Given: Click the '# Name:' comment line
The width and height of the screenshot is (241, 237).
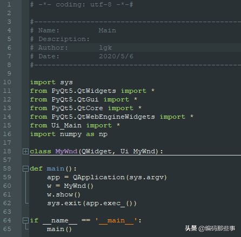Looking at the screenshot, I should pyautogui.click(x=73, y=30).
